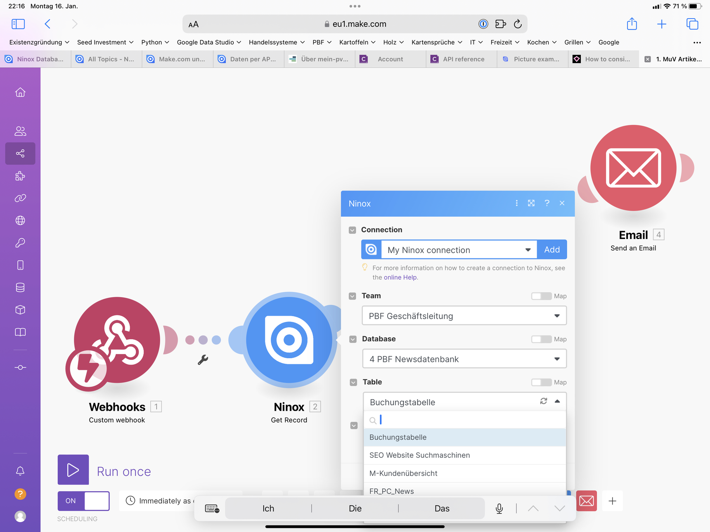Expand the Existenzgründung bookmark folder
Image resolution: width=710 pixels, height=532 pixels.
(x=39, y=42)
